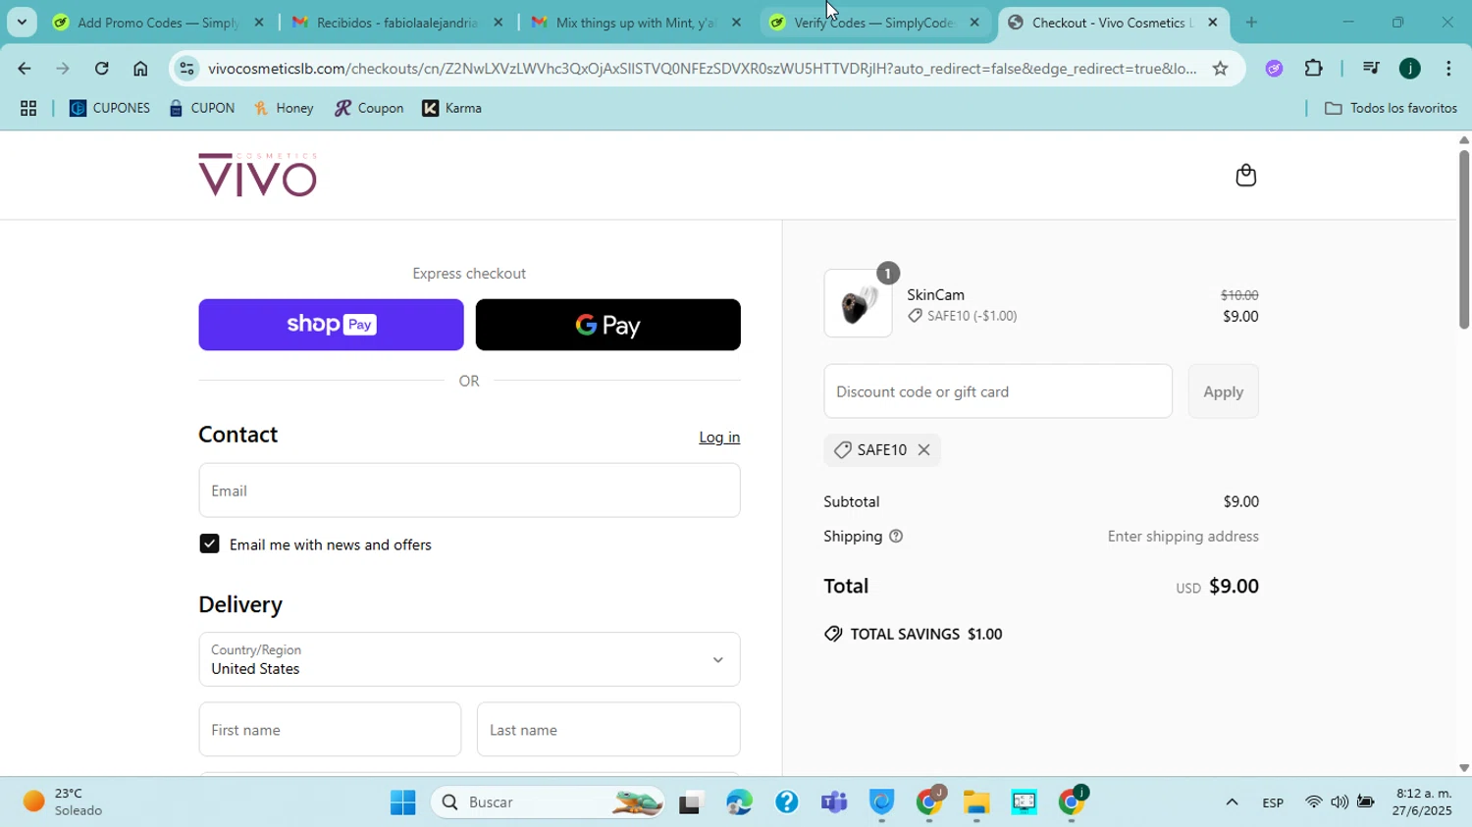The height and width of the screenshot is (827, 1472).
Task: Open the Coupon bookmark
Action: [369, 109]
